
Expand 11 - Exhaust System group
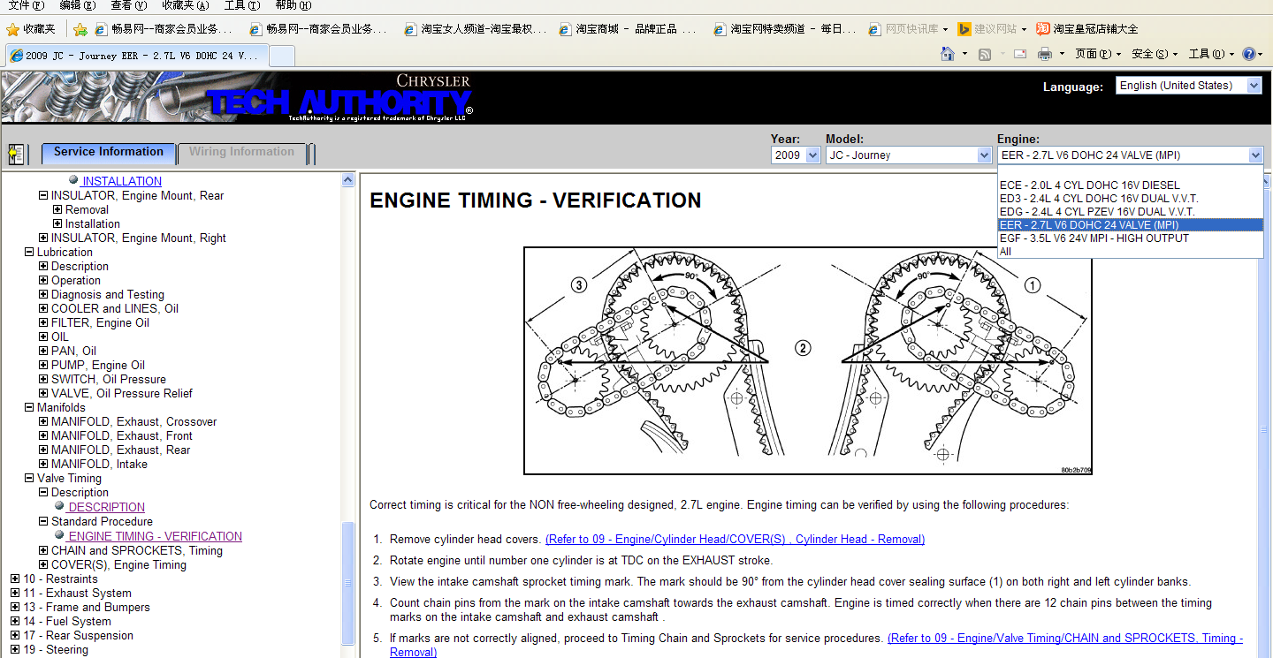tap(15, 594)
